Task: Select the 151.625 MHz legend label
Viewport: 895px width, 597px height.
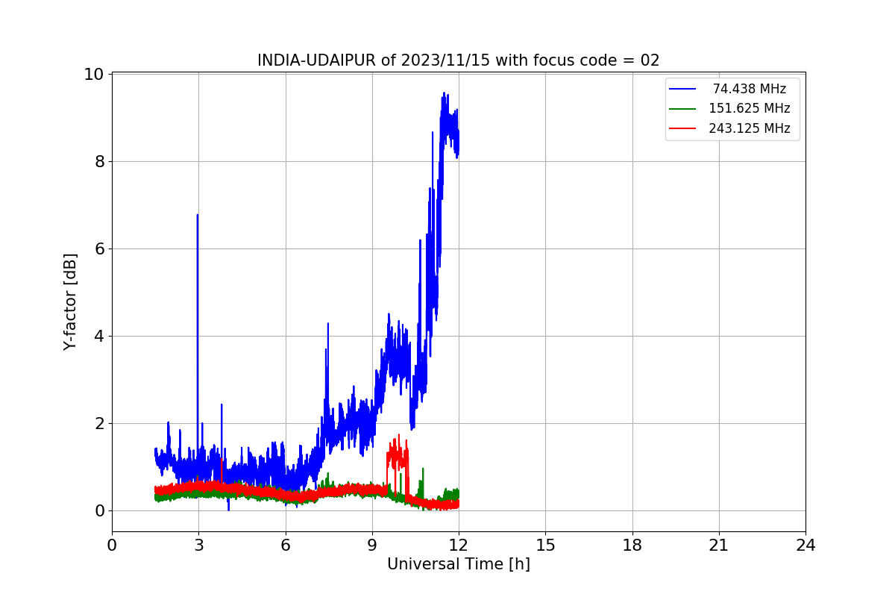Action: click(x=750, y=108)
